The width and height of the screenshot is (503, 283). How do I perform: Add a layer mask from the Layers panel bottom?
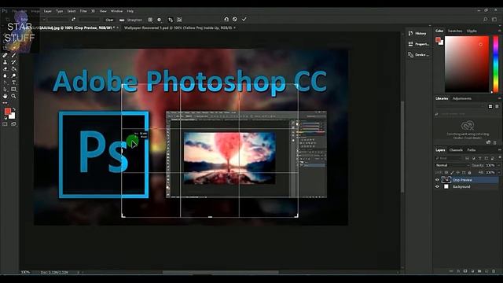click(465, 271)
